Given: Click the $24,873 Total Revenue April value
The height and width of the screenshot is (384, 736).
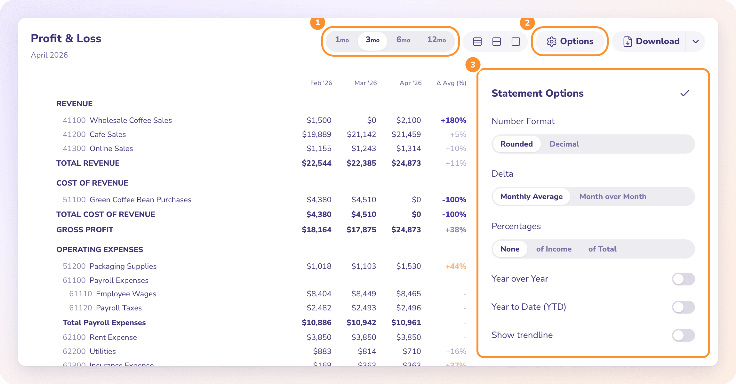Looking at the screenshot, I should (x=406, y=163).
